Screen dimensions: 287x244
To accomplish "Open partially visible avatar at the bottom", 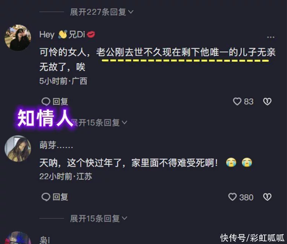I will point(18,238).
